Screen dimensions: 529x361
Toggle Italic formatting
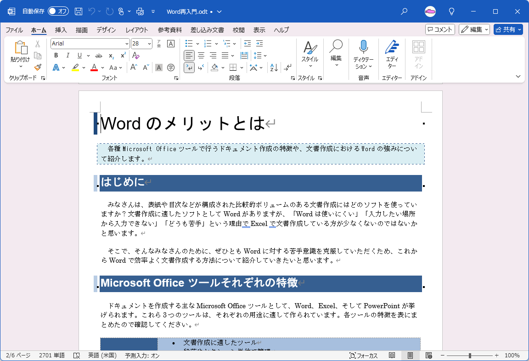(x=68, y=55)
